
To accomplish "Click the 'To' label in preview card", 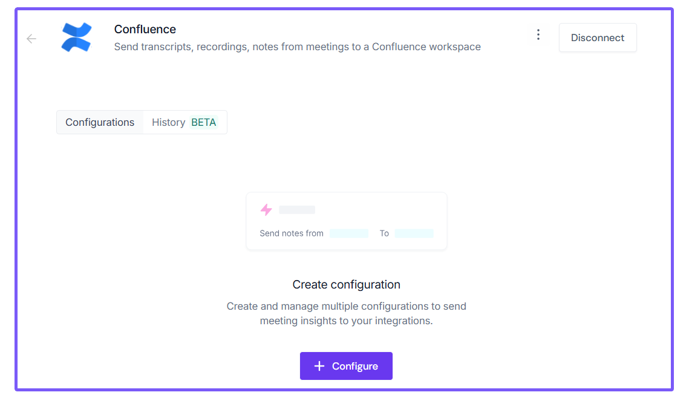I will pos(384,233).
